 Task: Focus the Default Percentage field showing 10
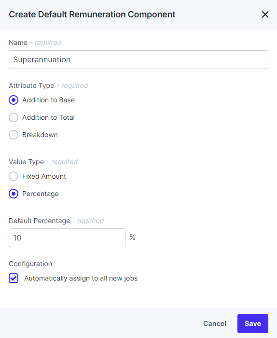[x=67, y=238]
